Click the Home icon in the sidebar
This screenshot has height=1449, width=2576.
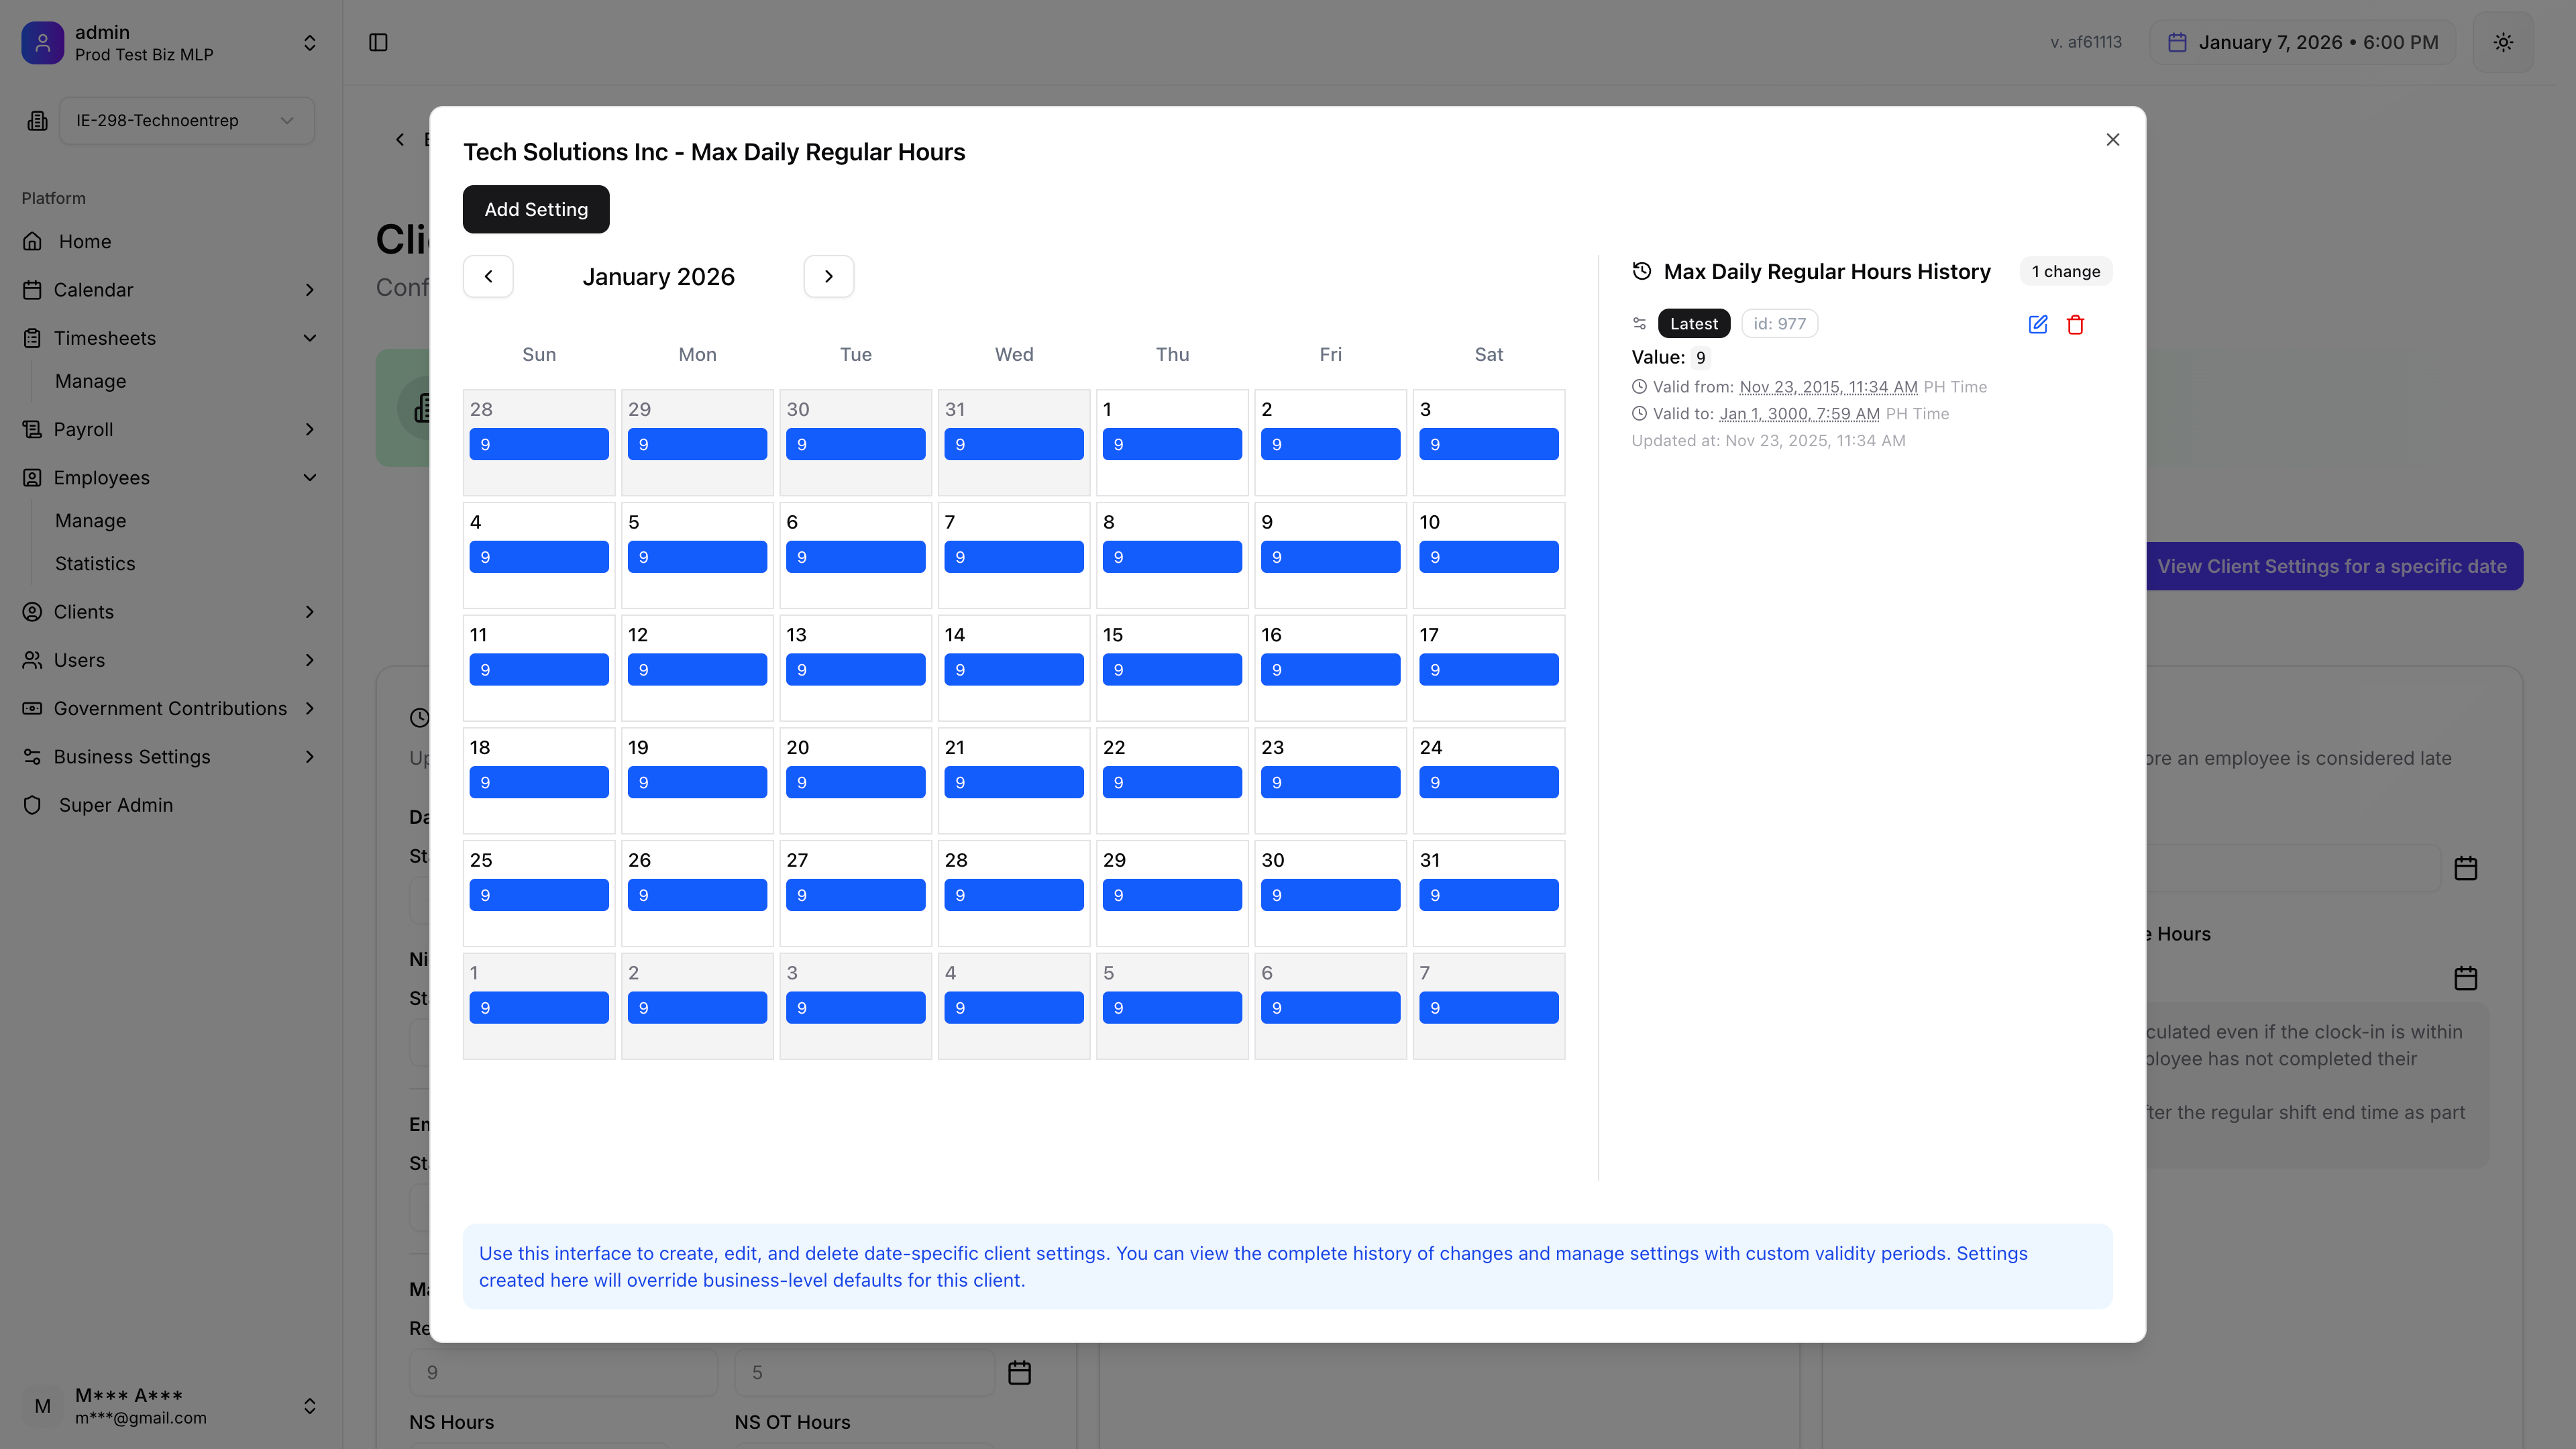[x=31, y=241]
